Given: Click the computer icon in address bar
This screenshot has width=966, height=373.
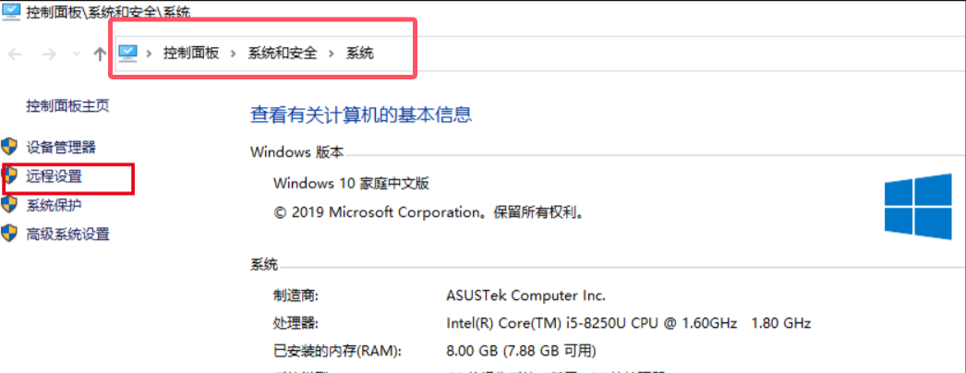Looking at the screenshot, I should point(128,53).
